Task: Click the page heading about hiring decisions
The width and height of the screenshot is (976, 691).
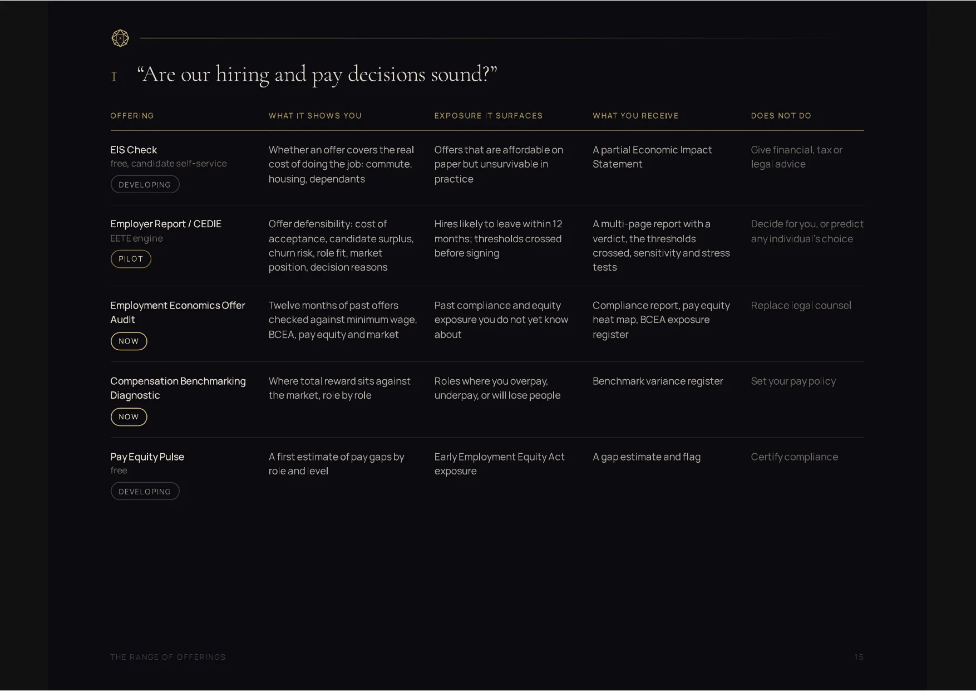Action: [317, 74]
